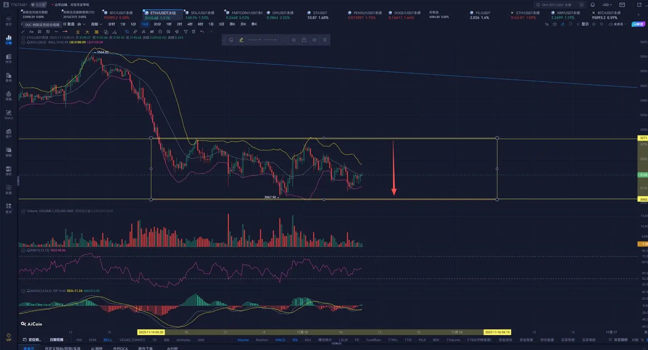Add a new ticker tab with plus
This screenshot has width=648, height=350.
639,15
